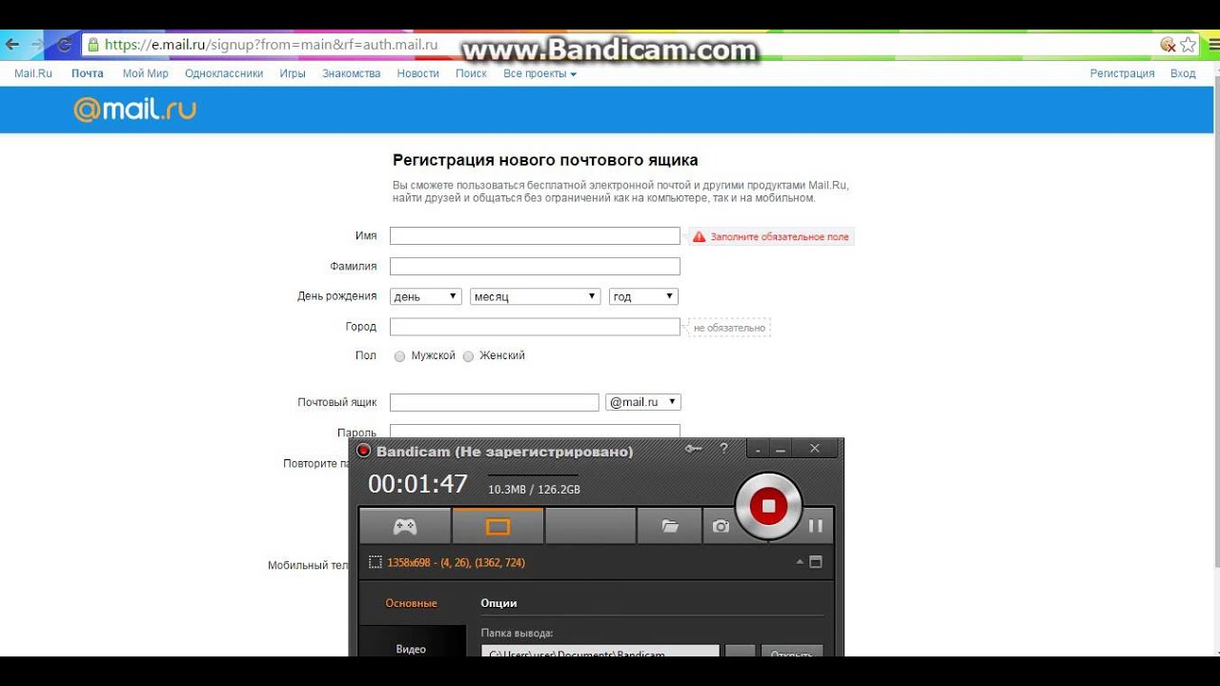Click the Bandicam recording timer 00:01:47
Screen dimensions: 1220x686
(x=417, y=484)
